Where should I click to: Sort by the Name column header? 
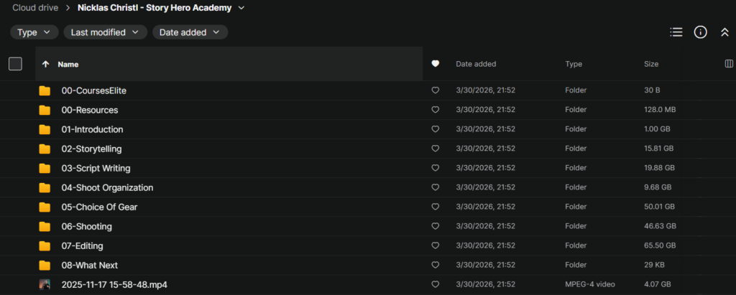point(68,64)
